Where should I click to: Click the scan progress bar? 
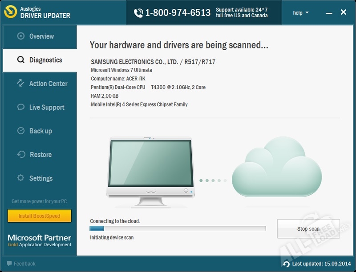[x=178, y=228]
